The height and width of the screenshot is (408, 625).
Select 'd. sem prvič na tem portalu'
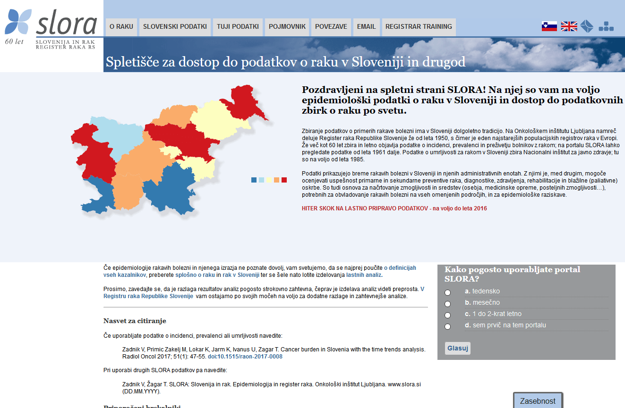(448, 326)
